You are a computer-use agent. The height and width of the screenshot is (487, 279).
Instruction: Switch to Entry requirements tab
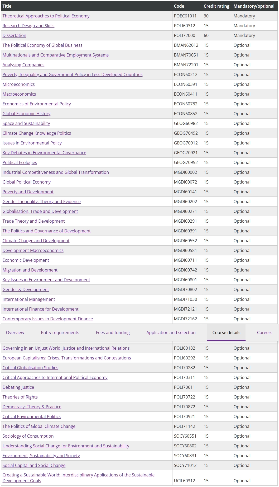tap(60, 333)
